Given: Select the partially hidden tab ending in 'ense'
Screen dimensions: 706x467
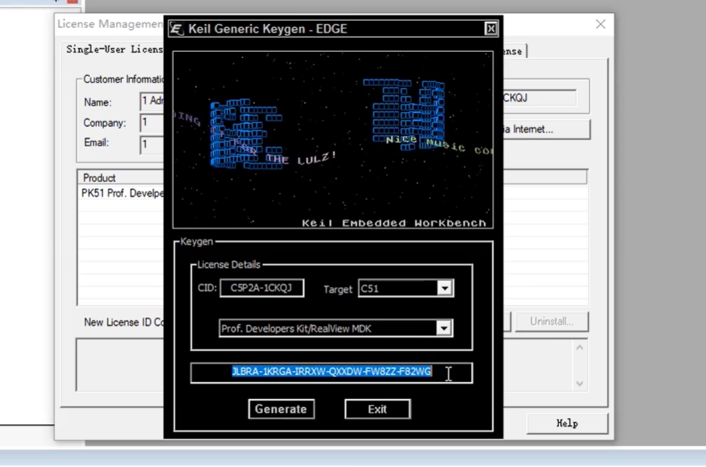Looking at the screenshot, I should pyautogui.click(x=514, y=51).
